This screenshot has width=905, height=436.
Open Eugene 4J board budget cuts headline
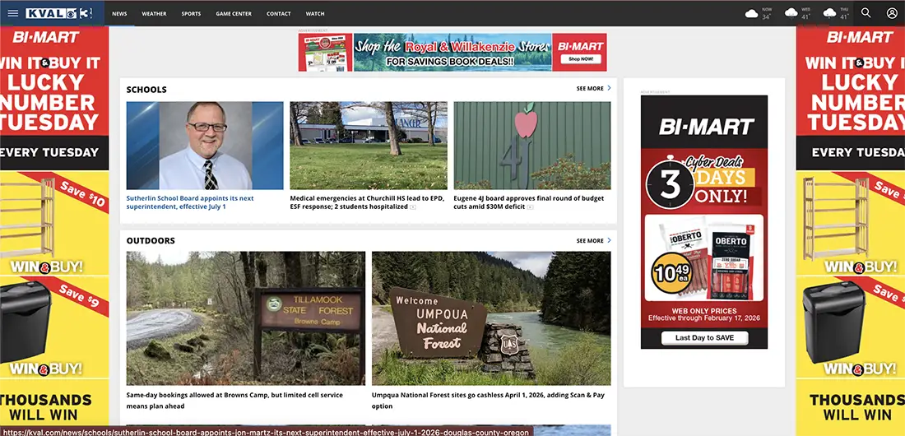point(529,202)
